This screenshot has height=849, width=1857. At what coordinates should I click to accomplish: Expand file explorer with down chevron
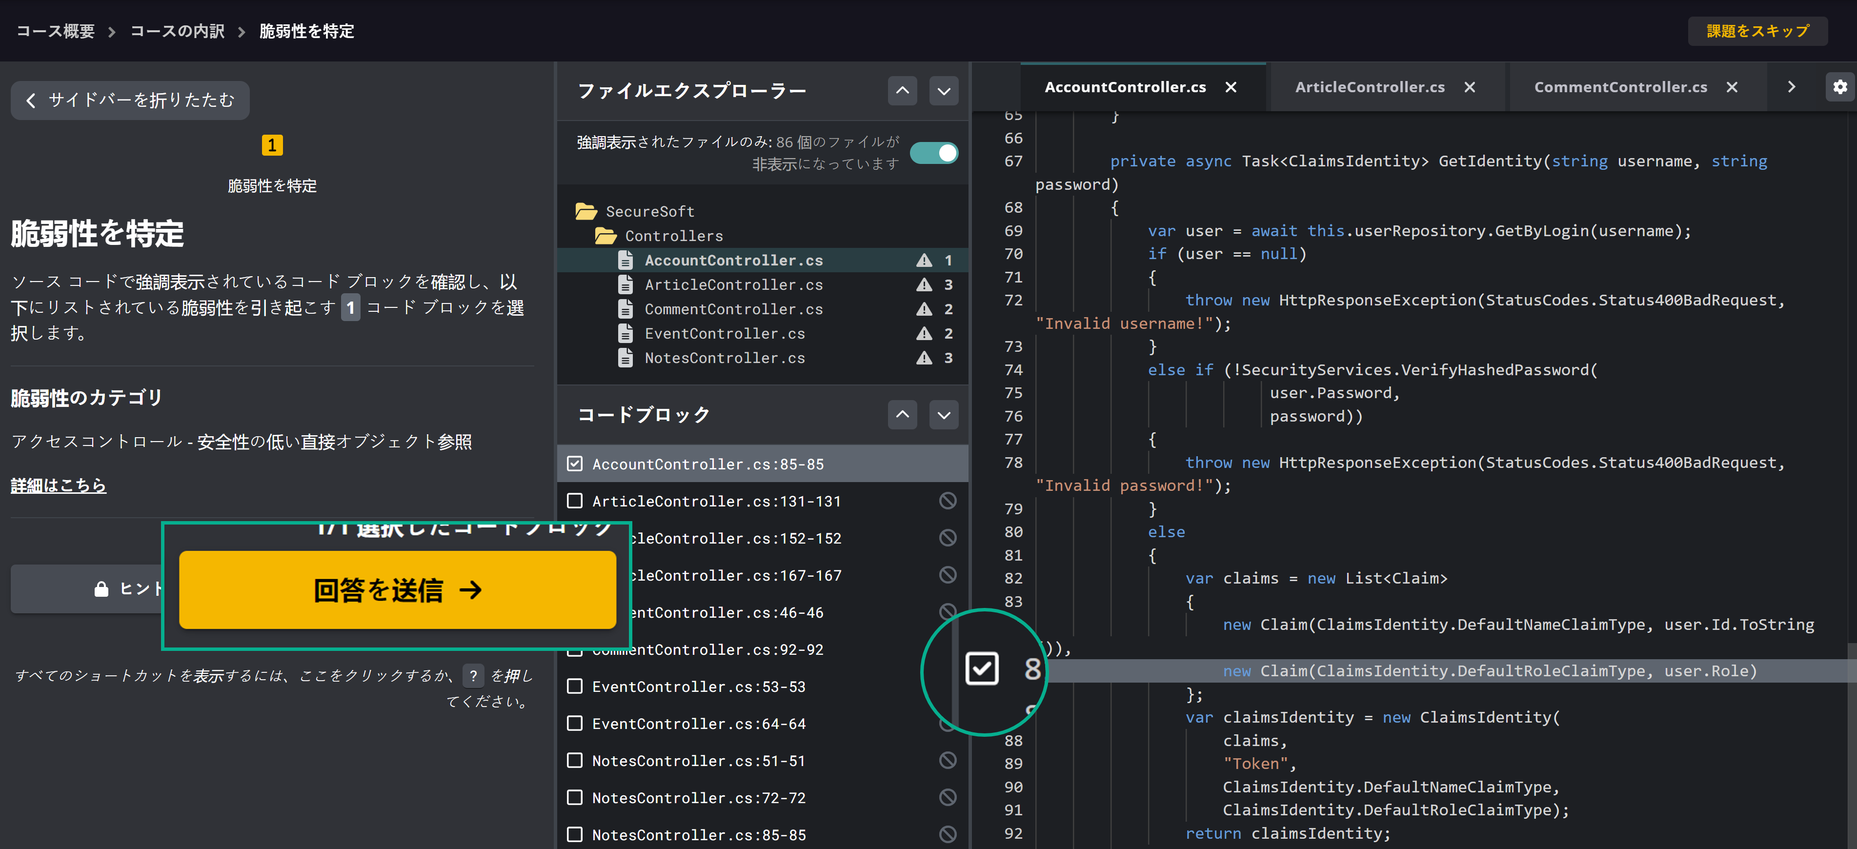click(944, 91)
